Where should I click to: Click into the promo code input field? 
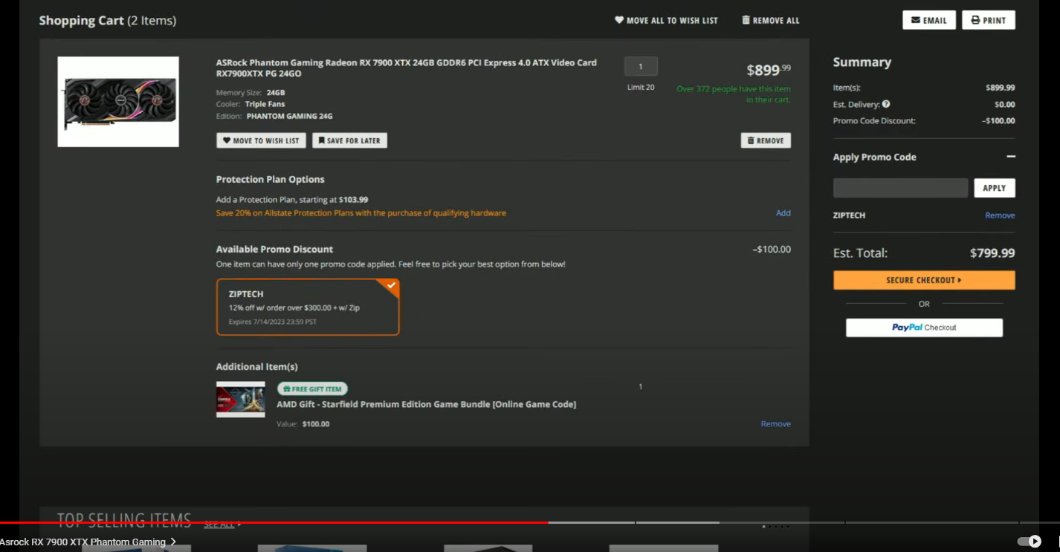click(x=900, y=188)
